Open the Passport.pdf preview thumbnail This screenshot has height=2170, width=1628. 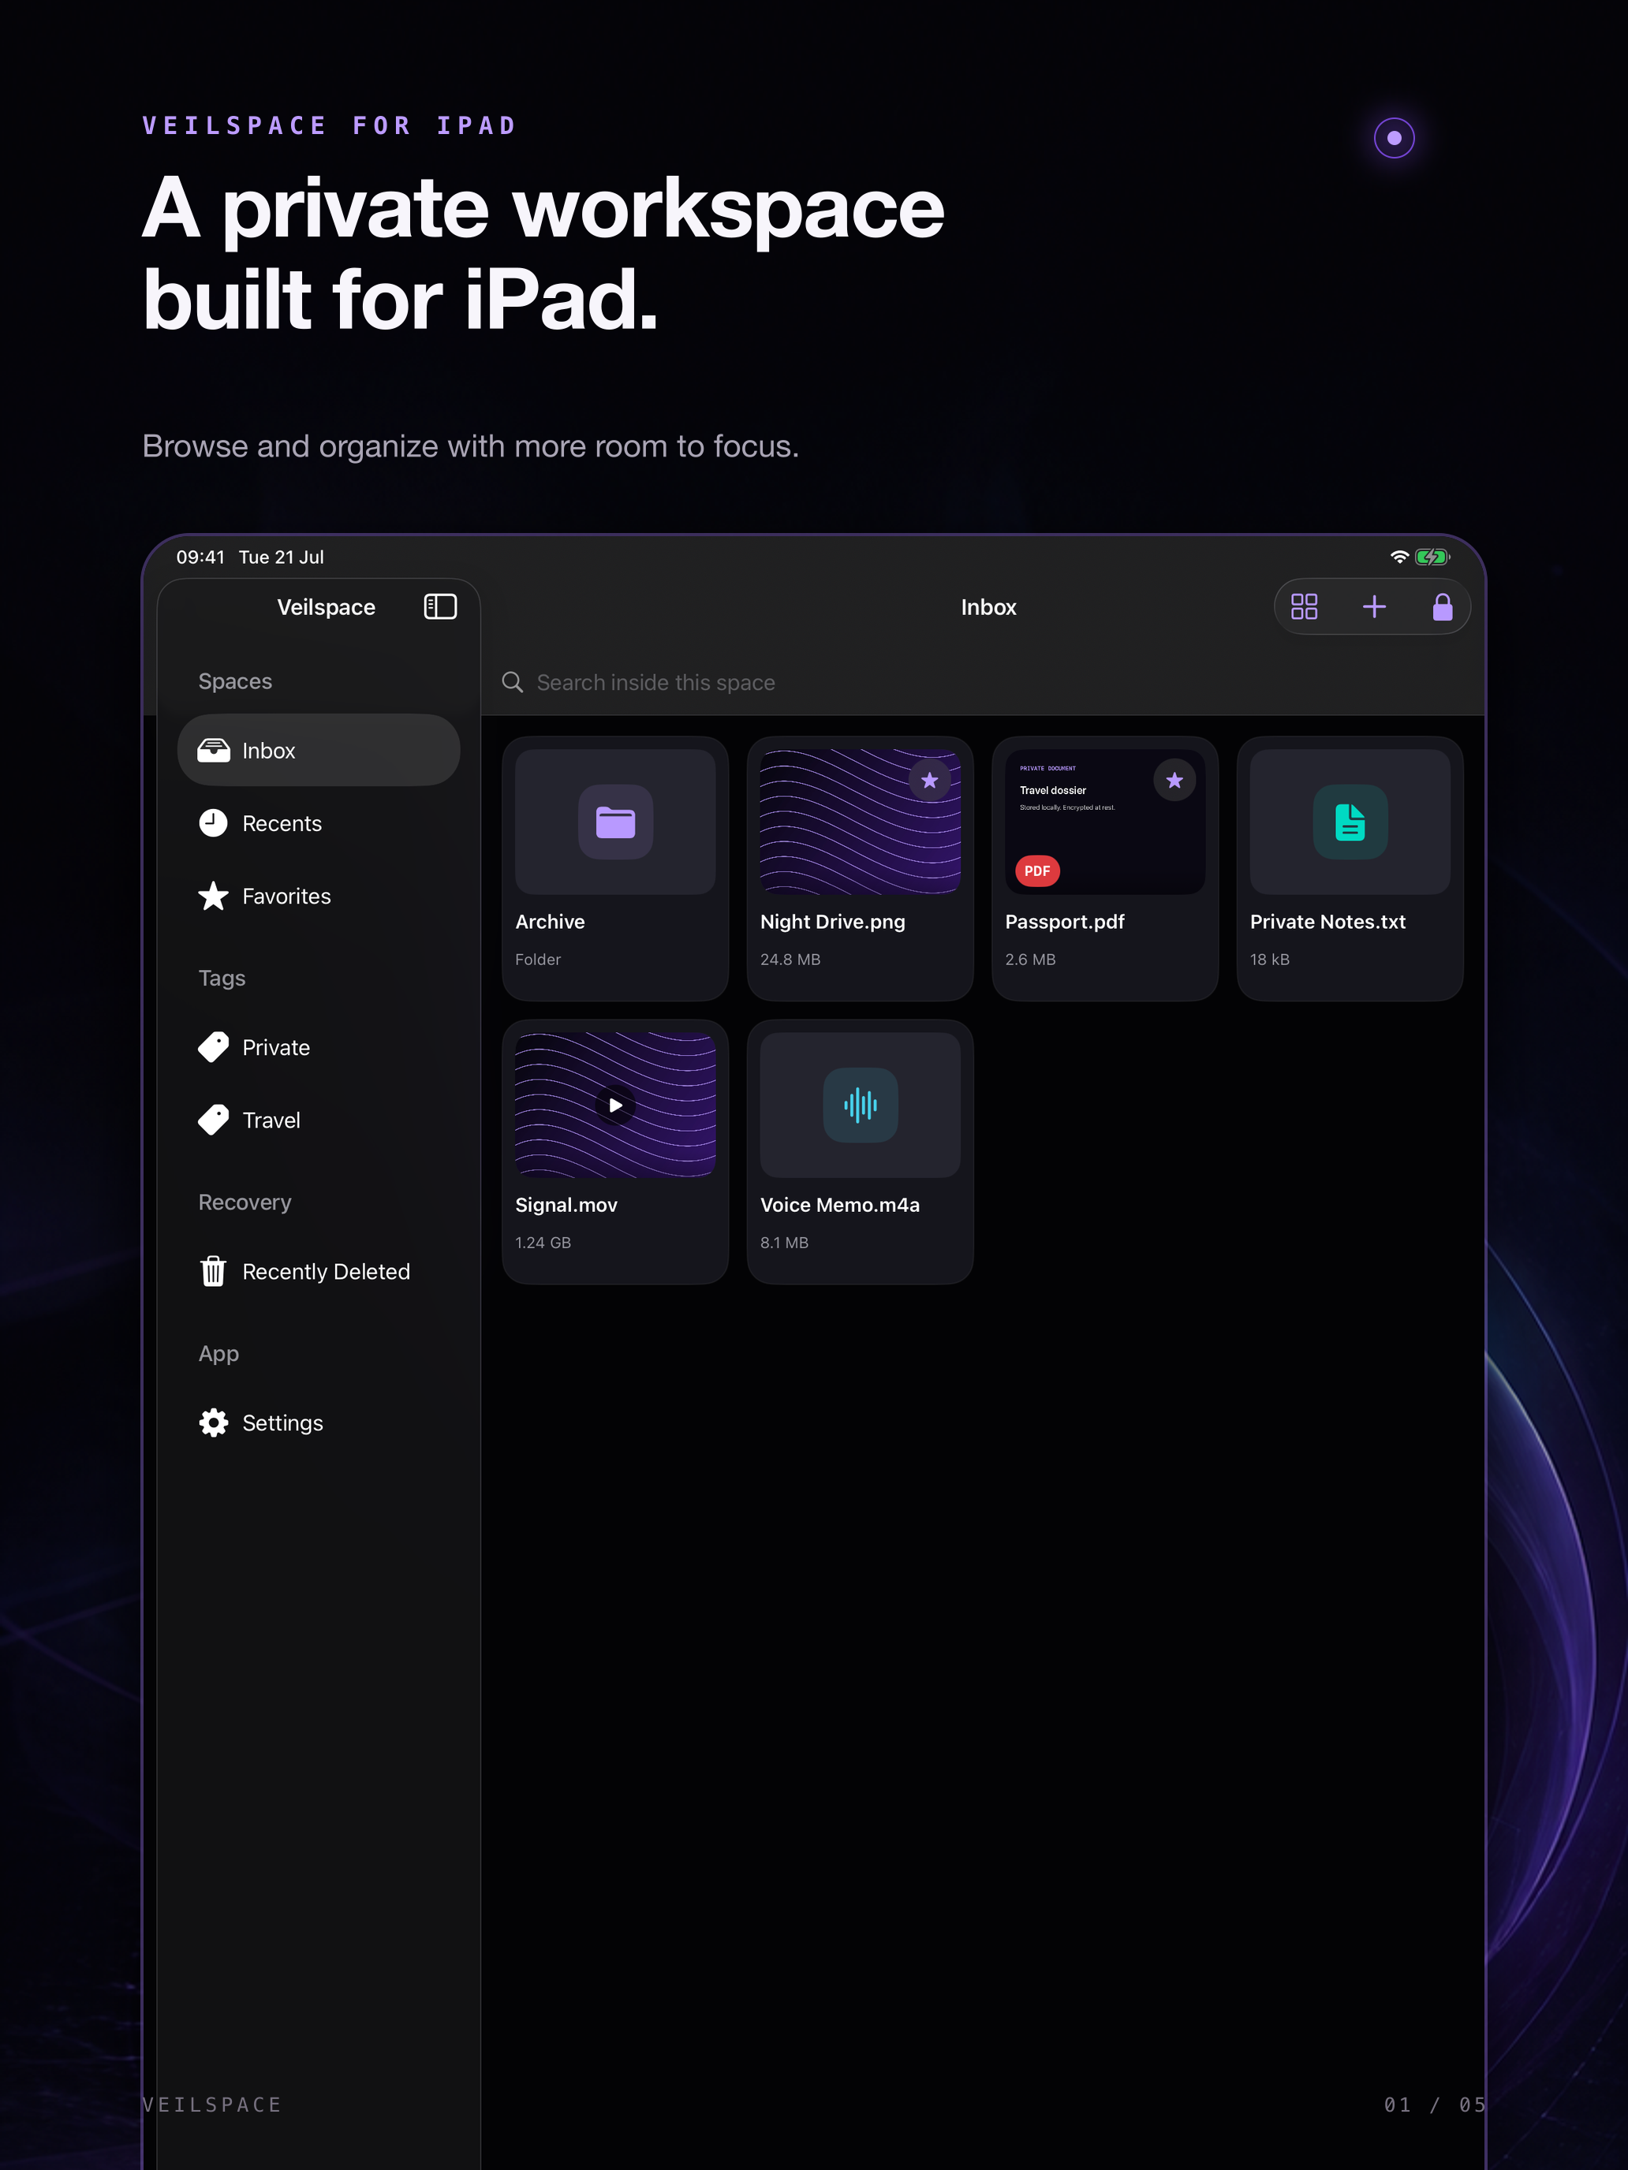[1105, 822]
